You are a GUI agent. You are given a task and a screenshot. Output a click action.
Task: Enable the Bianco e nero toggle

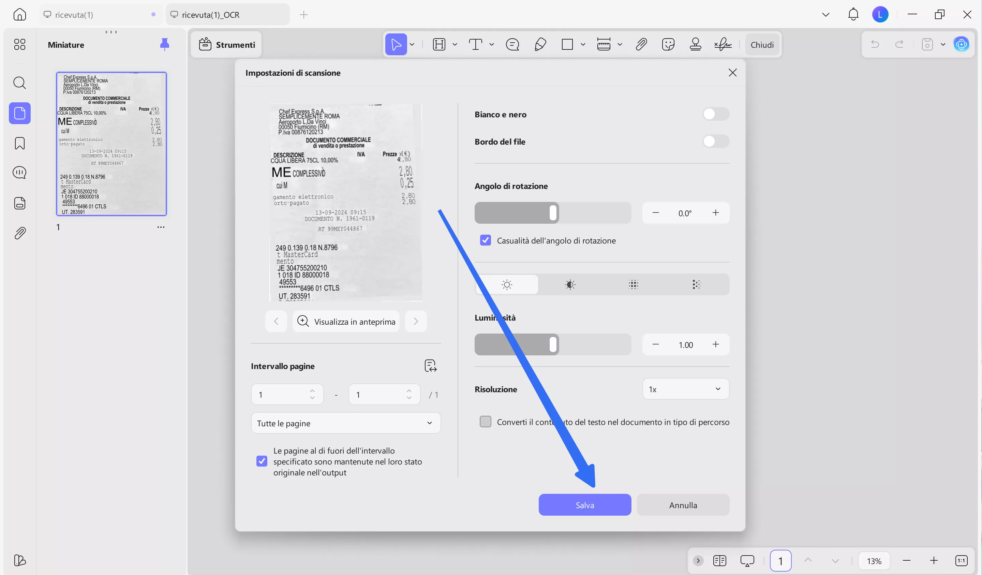point(715,114)
